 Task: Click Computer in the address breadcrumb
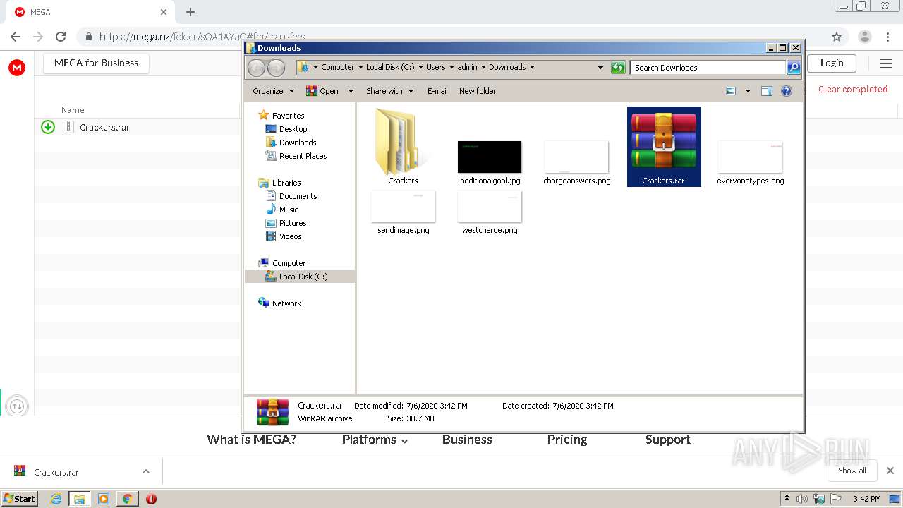pos(337,68)
